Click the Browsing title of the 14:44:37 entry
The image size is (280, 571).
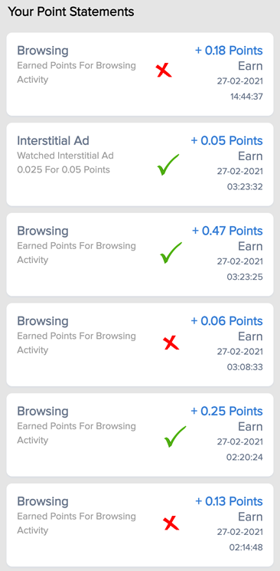tap(43, 51)
